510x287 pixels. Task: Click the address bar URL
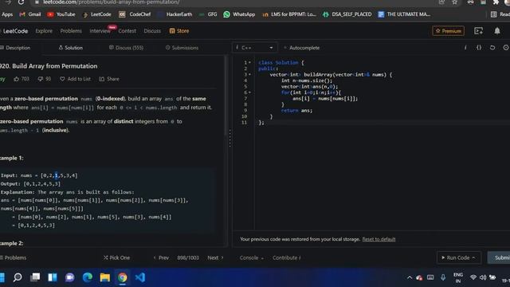(x=111, y=2)
